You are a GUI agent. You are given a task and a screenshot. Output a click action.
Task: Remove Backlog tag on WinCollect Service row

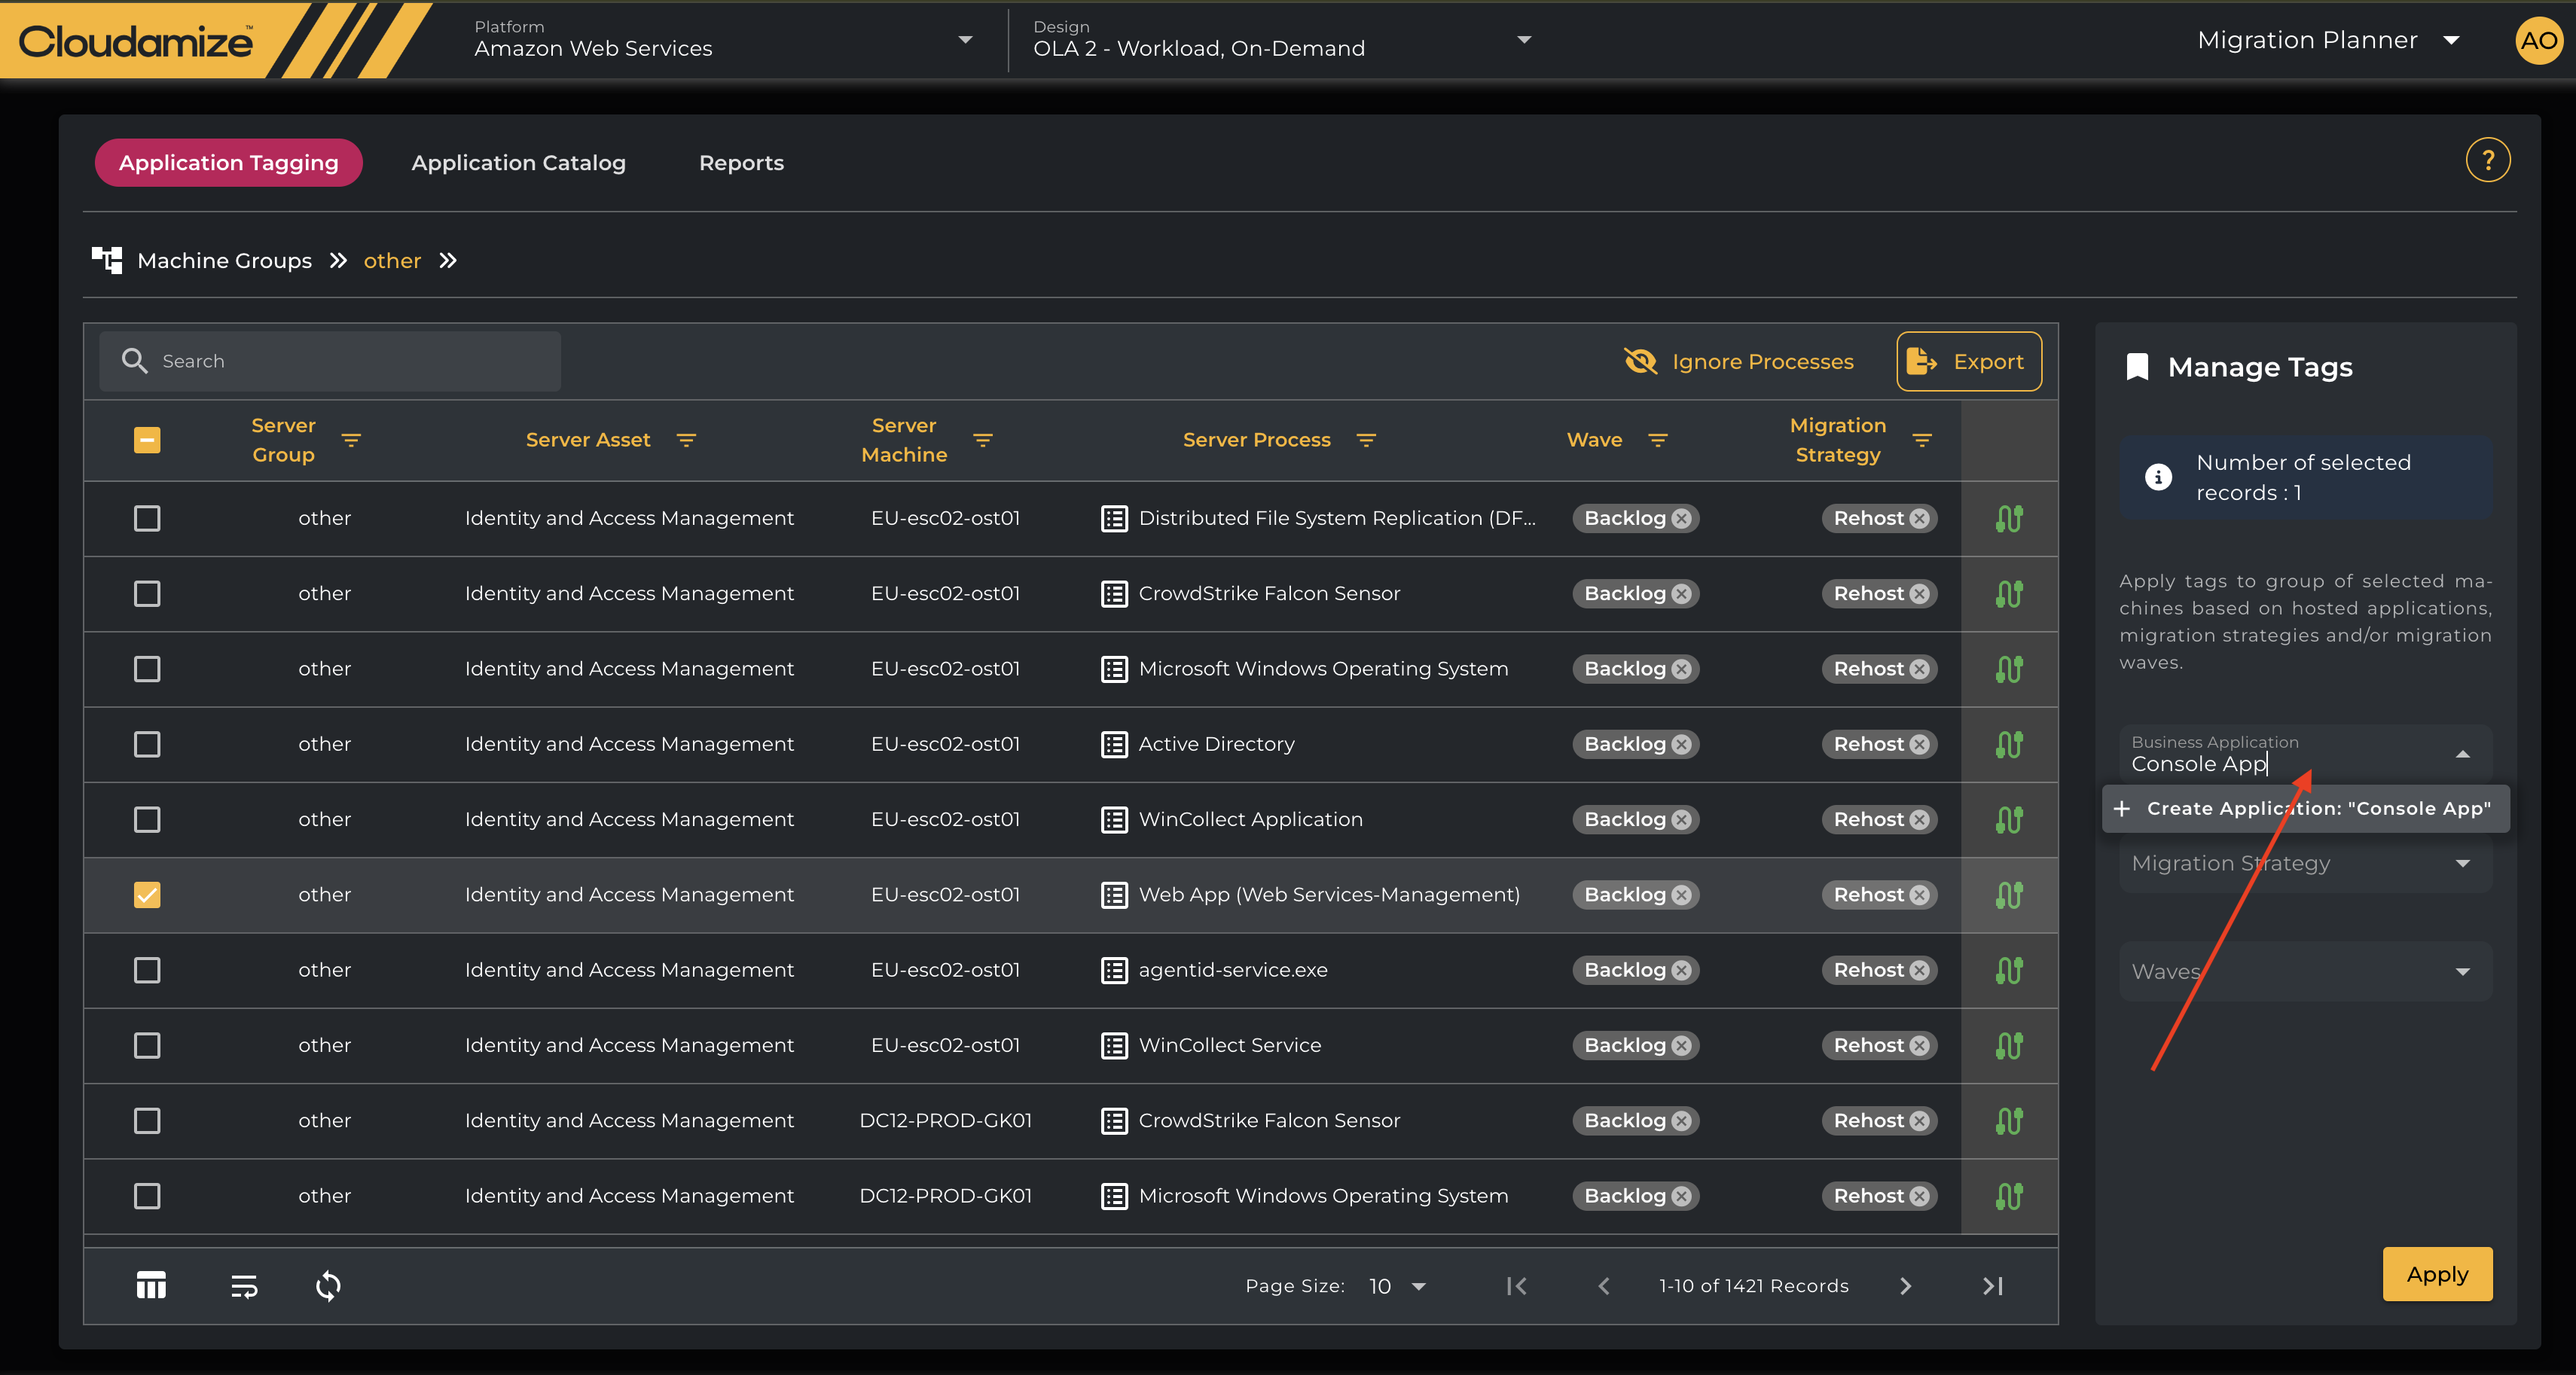(1682, 1046)
